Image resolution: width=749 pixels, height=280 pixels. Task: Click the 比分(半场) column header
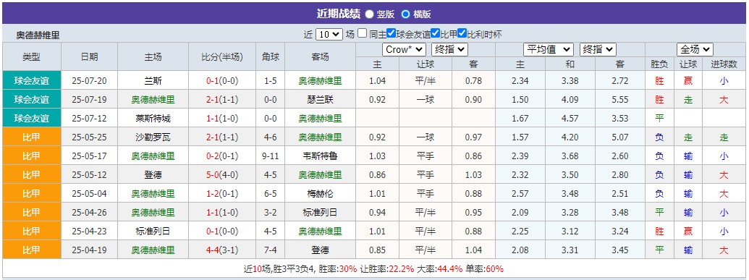click(222, 57)
